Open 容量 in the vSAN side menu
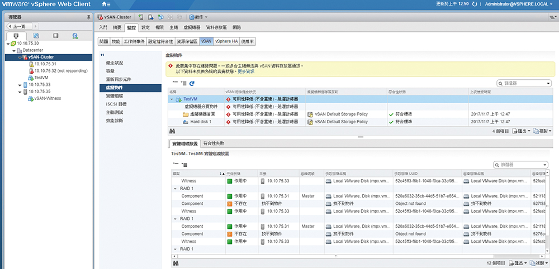The height and width of the screenshot is (269, 559). [x=110, y=71]
